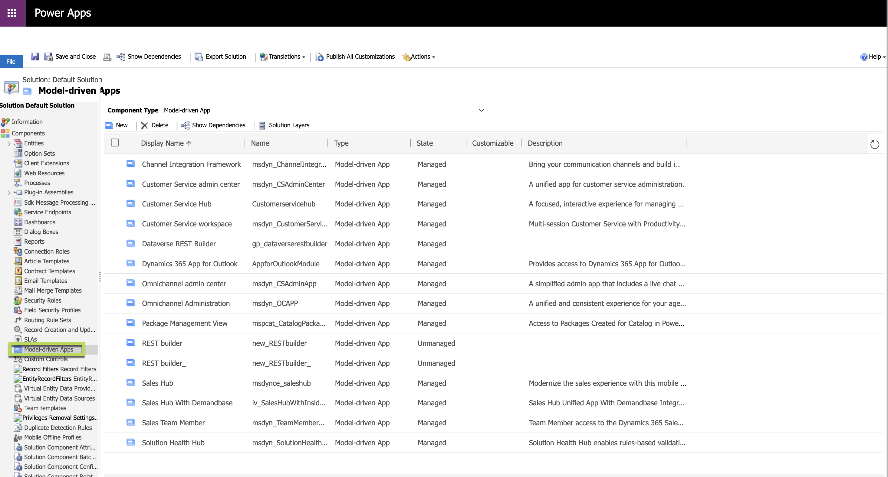Open the File menu tab

11,61
